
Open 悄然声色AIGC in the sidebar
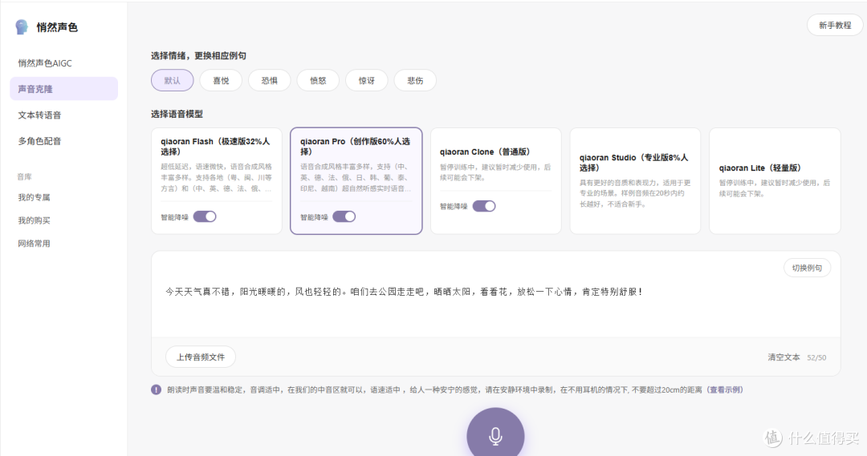(45, 63)
